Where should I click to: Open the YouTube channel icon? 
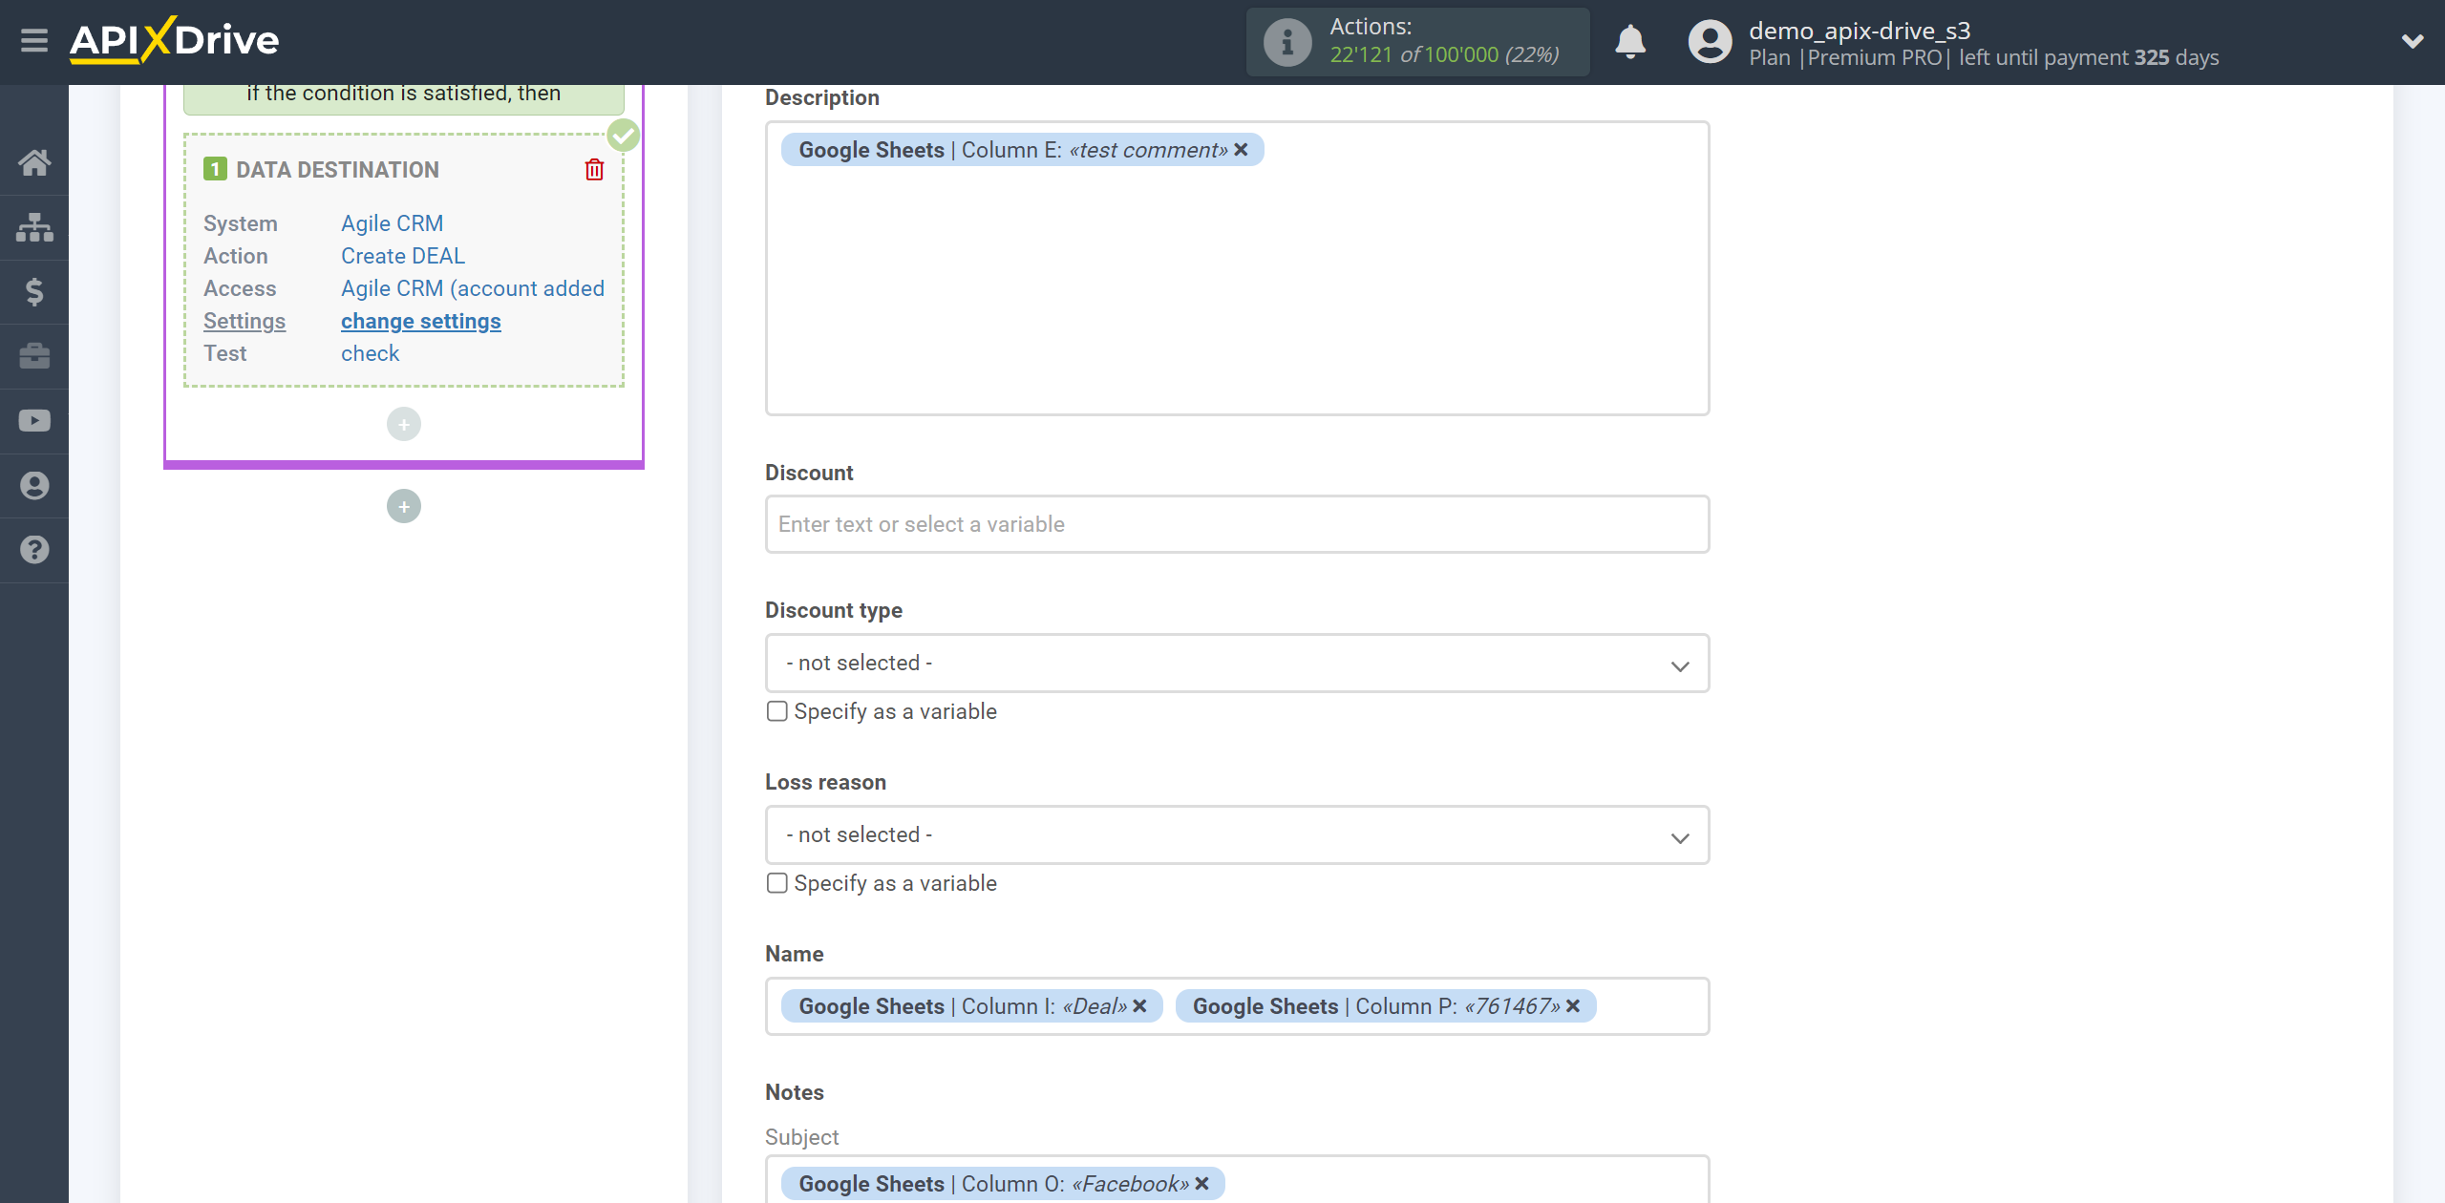32,421
